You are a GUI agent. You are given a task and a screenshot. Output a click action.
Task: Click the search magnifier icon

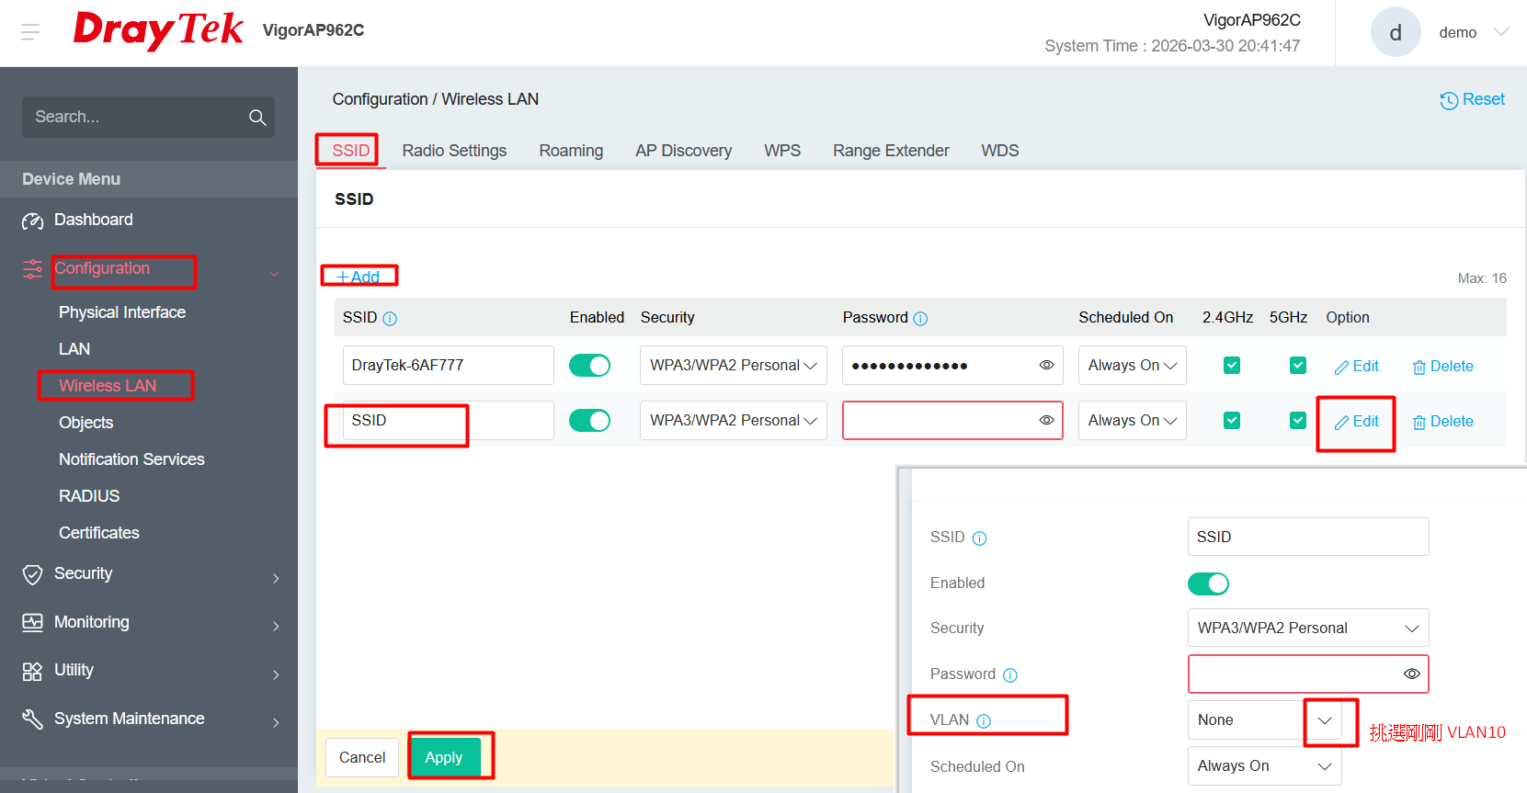[257, 118]
